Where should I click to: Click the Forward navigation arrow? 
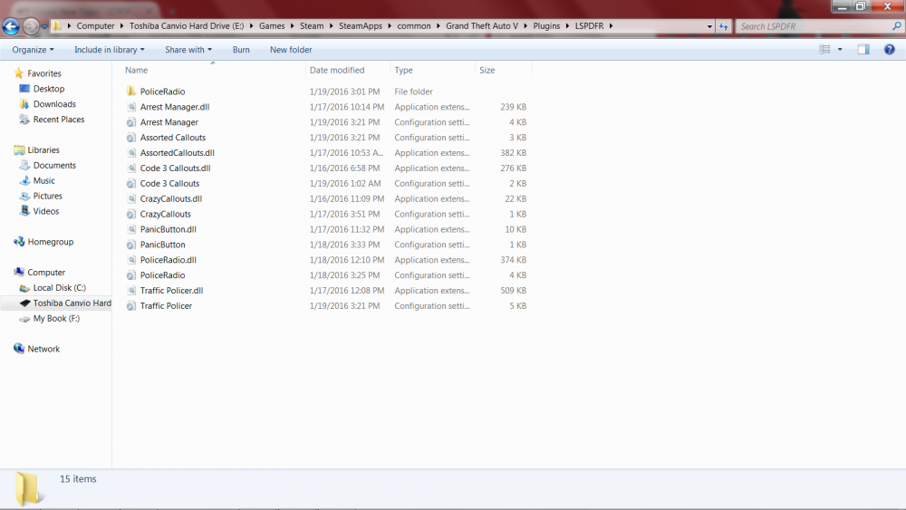(31, 26)
